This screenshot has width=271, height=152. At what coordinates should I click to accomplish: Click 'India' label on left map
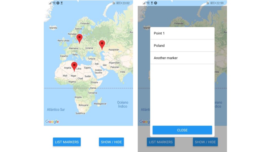123,72
